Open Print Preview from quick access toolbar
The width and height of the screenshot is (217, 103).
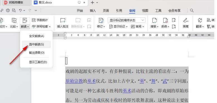point(14,10)
